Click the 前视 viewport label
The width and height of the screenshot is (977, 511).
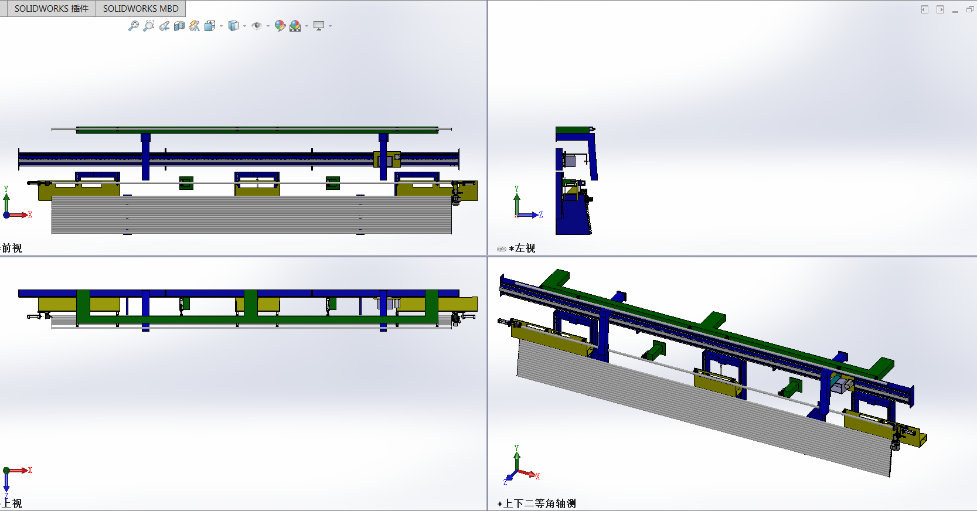(x=12, y=248)
